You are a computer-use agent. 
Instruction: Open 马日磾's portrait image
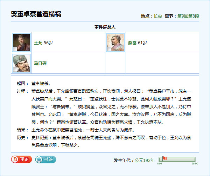pyautogui.click(x=21, y=63)
